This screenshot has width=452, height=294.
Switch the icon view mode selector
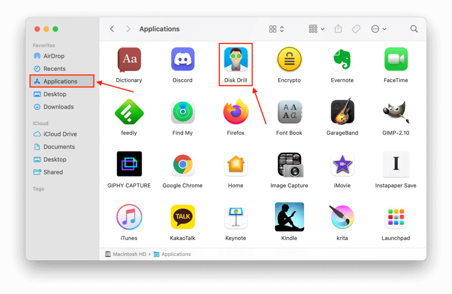tap(276, 29)
